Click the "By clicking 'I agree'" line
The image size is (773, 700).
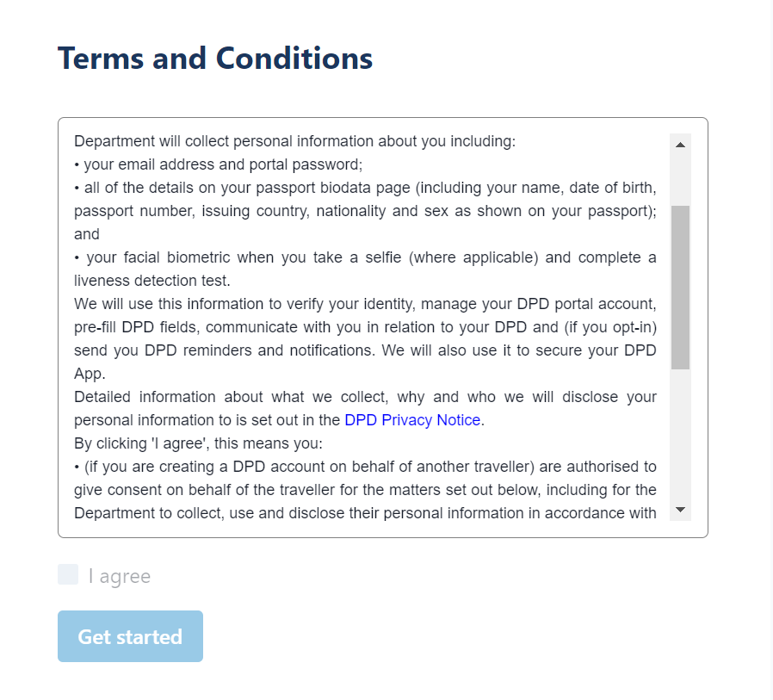pos(198,443)
